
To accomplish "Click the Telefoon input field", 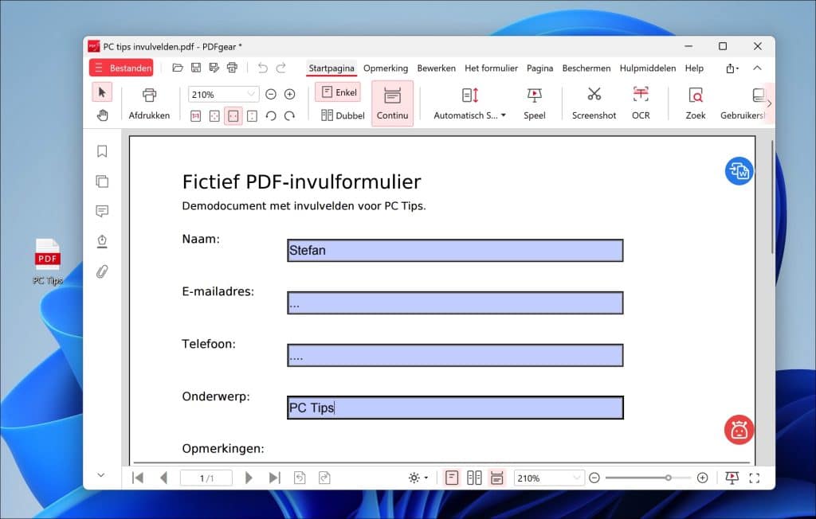I will (455, 355).
